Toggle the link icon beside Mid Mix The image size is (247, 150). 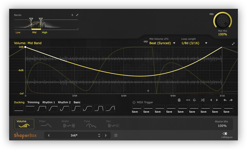point(212,14)
